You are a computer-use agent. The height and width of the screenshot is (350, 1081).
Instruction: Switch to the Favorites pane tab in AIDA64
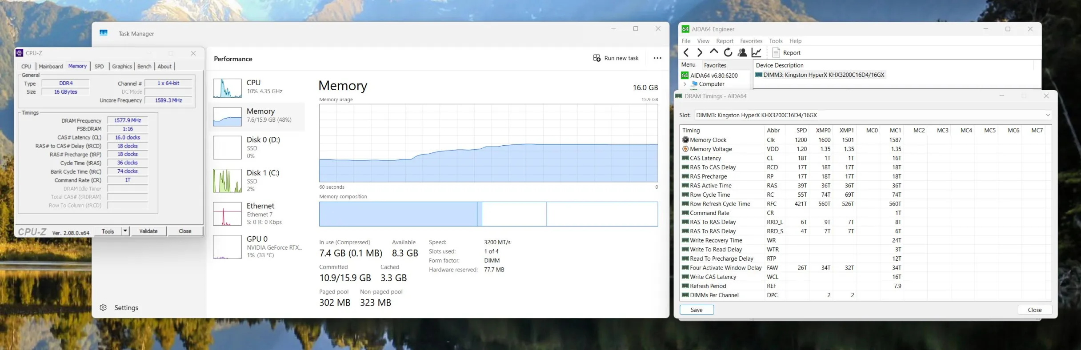(x=715, y=65)
